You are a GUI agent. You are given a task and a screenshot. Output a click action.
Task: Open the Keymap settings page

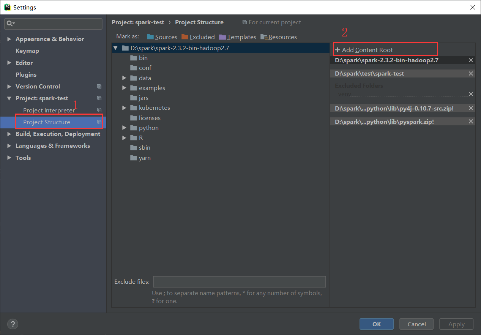(x=27, y=51)
